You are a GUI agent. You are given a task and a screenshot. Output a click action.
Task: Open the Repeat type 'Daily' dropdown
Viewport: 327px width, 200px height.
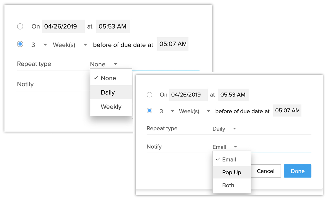pyautogui.click(x=234, y=129)
